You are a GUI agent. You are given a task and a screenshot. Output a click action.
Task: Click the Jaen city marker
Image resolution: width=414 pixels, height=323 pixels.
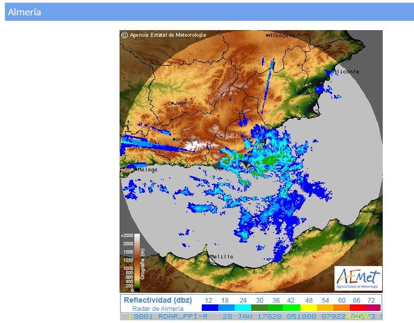click(172, 103)
